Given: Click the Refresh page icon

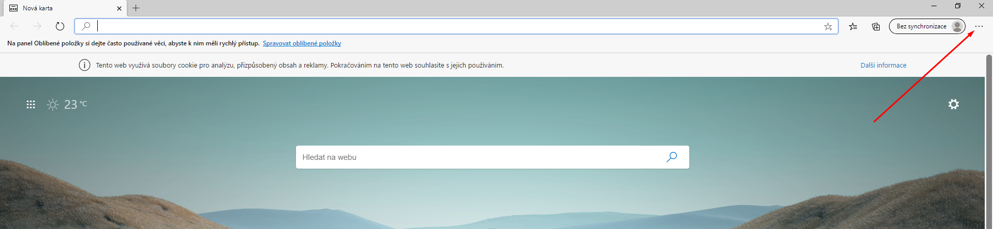Looking at the screenshot, I should tap(60, 26).
